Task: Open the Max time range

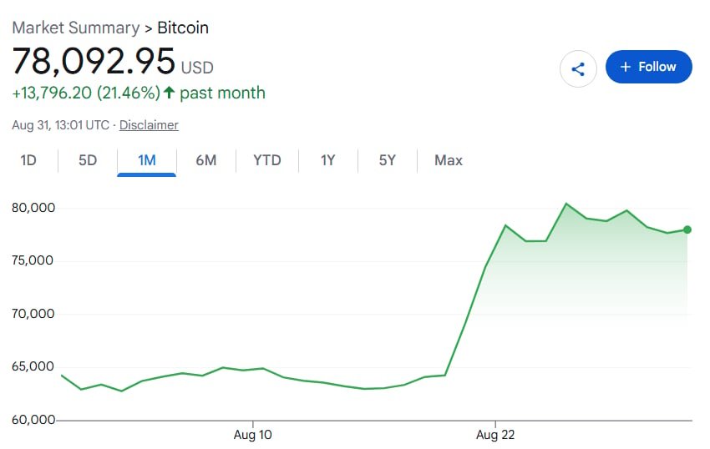Action: tap(449, 160)
